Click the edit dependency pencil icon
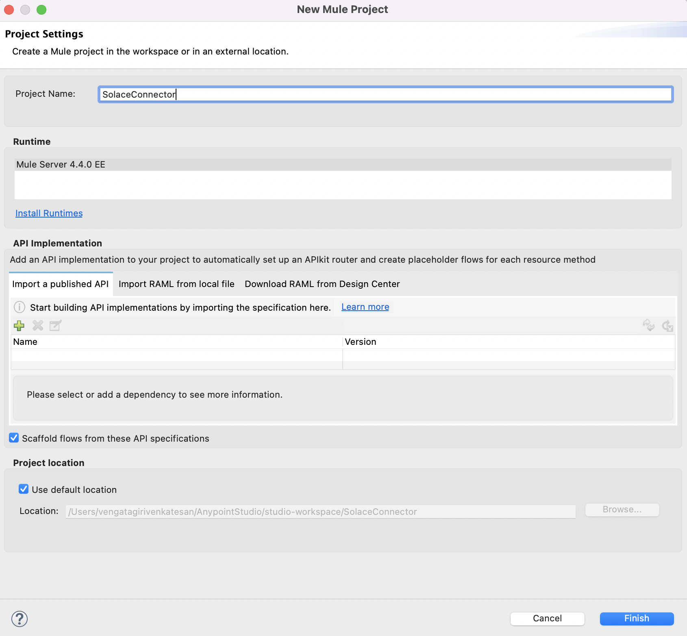The image size is (687, 636). point(55,326)
